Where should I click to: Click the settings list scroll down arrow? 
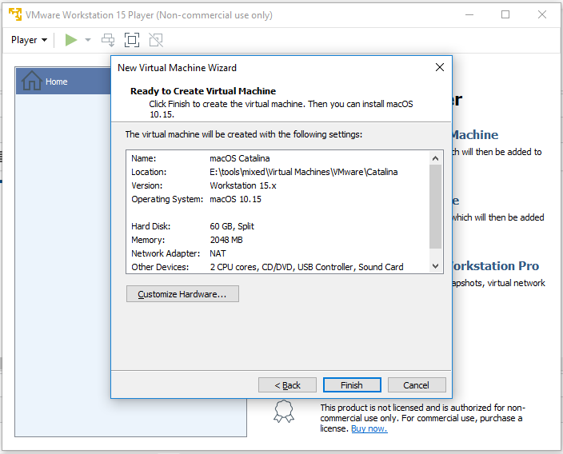[x=436, y=266]
